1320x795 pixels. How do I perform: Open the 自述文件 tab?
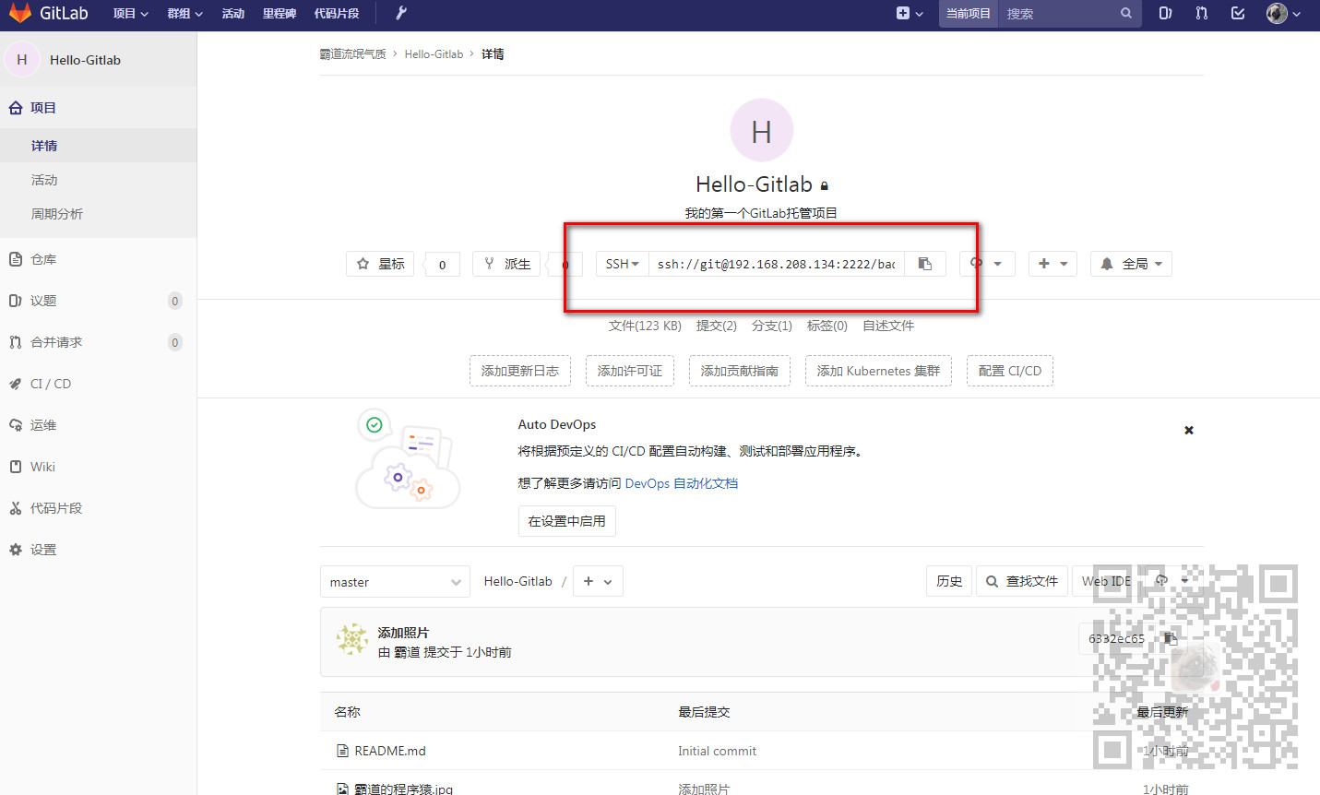(888, 326)
